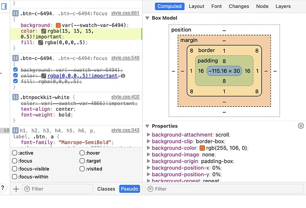The image size is (306, 208).
Task: Click the help question mark icon
Action: (x=3, y=188)
